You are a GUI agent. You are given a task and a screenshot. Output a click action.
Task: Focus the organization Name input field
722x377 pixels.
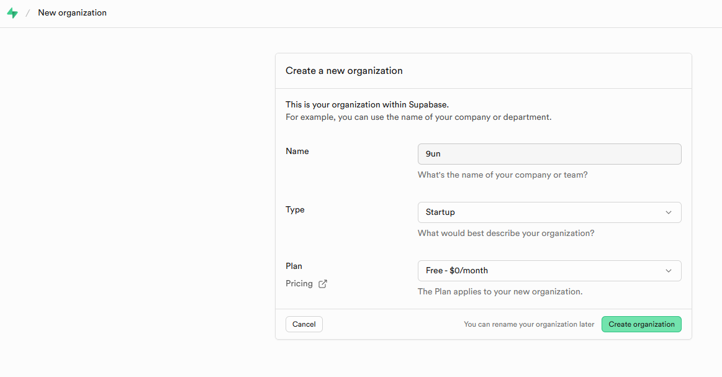click(x=549, y=154)
